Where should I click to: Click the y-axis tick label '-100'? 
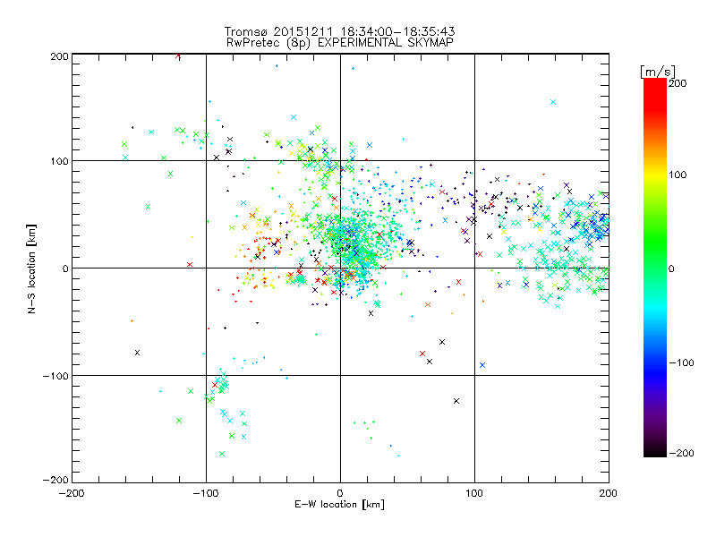(x=55, y=375)
